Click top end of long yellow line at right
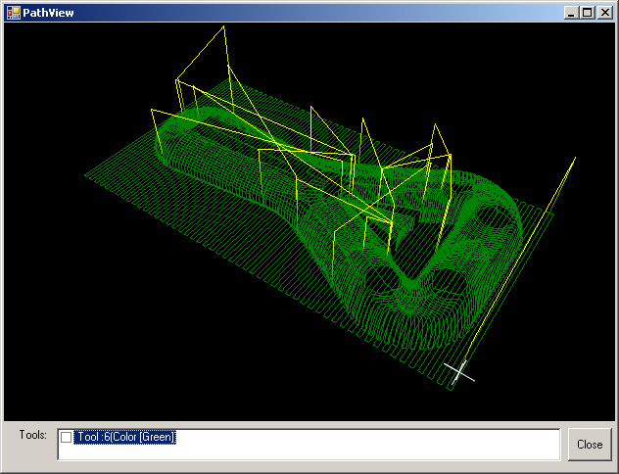Screen dimensions: 619x474 tap(575, 158)
